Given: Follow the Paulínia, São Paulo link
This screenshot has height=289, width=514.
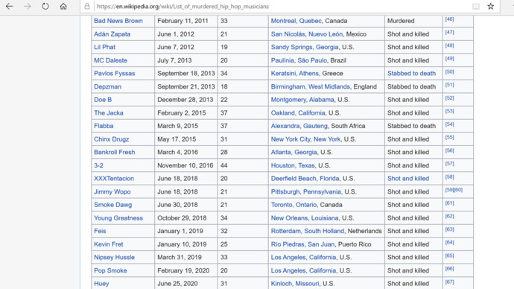Looking at the screenshot, I should pyautogui.click(x=299, y=60).
